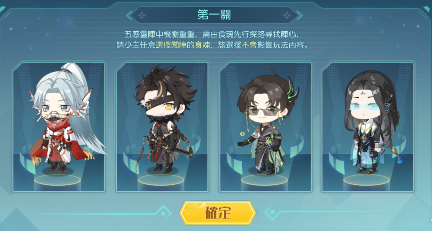Click the right chevron beside the title banner
This screenshot has width=432, height=231.
(299, 15)
